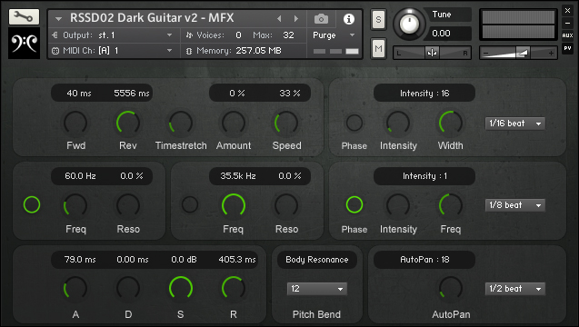Screen dimensions: 579x327
Task: Click the Reso knob of 60.0 Hz filter
Action: (128, 205)
